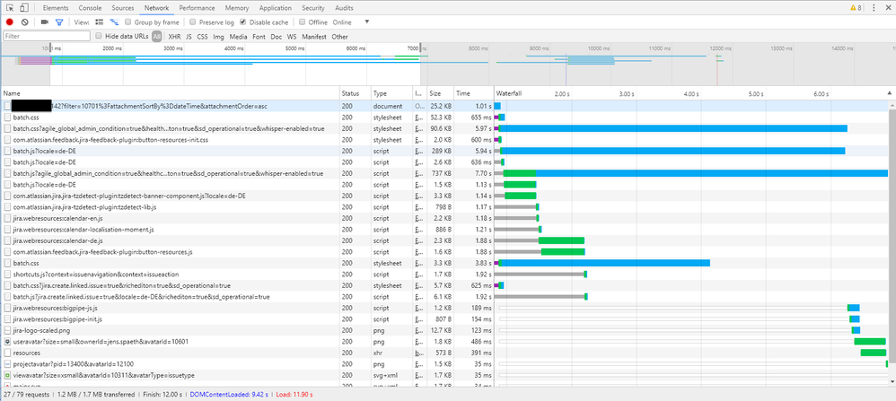Close the DevTools panel
This screenshot has width=896, height=401.
pos(888,8)
